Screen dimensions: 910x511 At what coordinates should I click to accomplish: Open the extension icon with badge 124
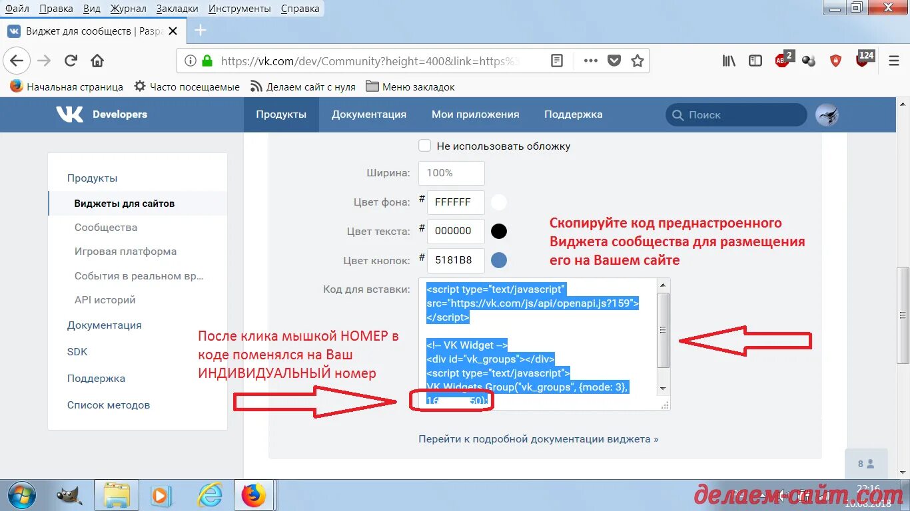pyautogui.click(x=864, y=59)
